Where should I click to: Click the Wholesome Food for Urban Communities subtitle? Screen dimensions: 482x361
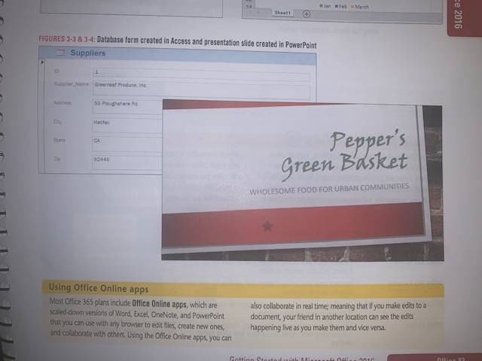(x=329, y=189)
